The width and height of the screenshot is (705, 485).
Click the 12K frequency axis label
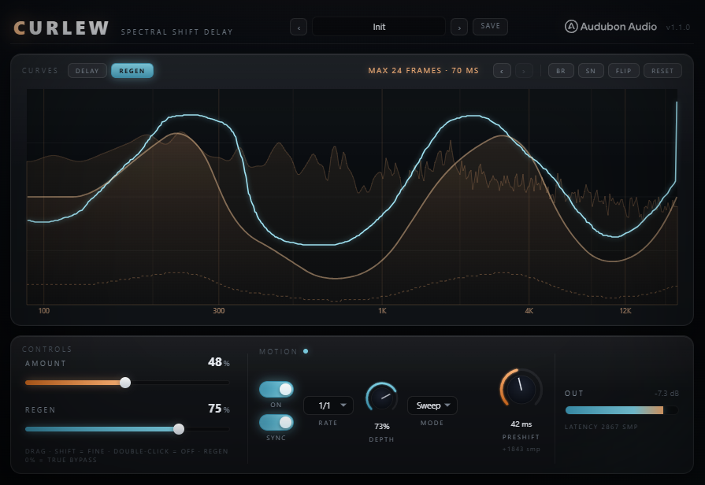point(625,310)
